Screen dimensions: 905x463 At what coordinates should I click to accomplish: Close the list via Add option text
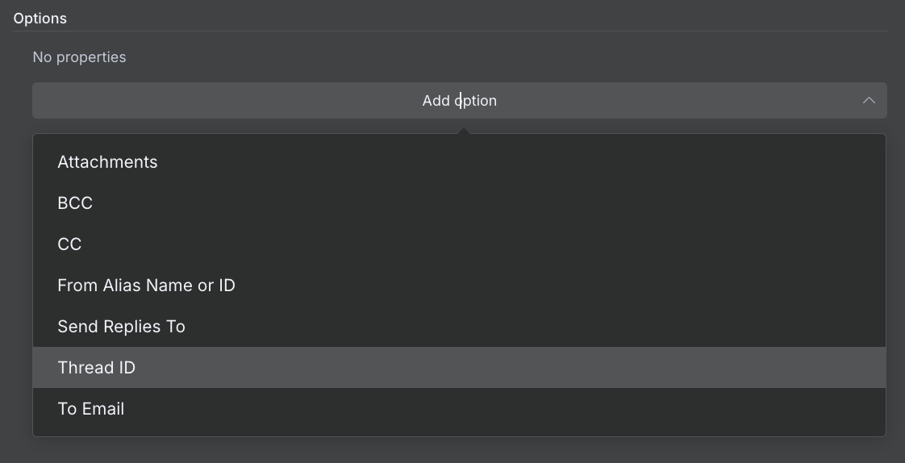(x=459, y=101)
